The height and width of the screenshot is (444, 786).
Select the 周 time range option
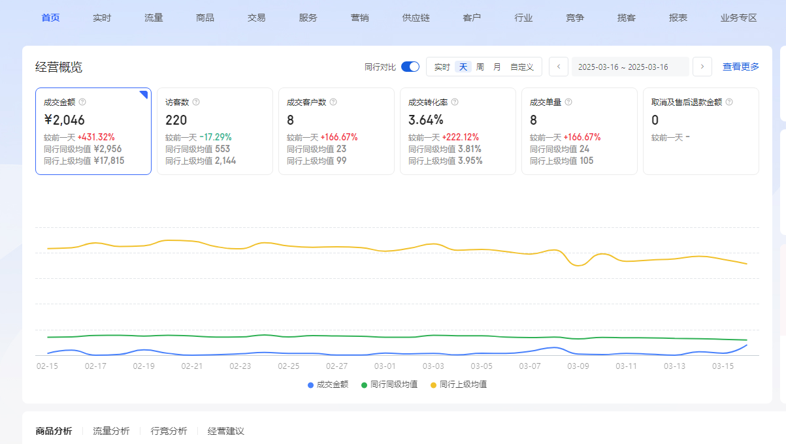point(480,67)
